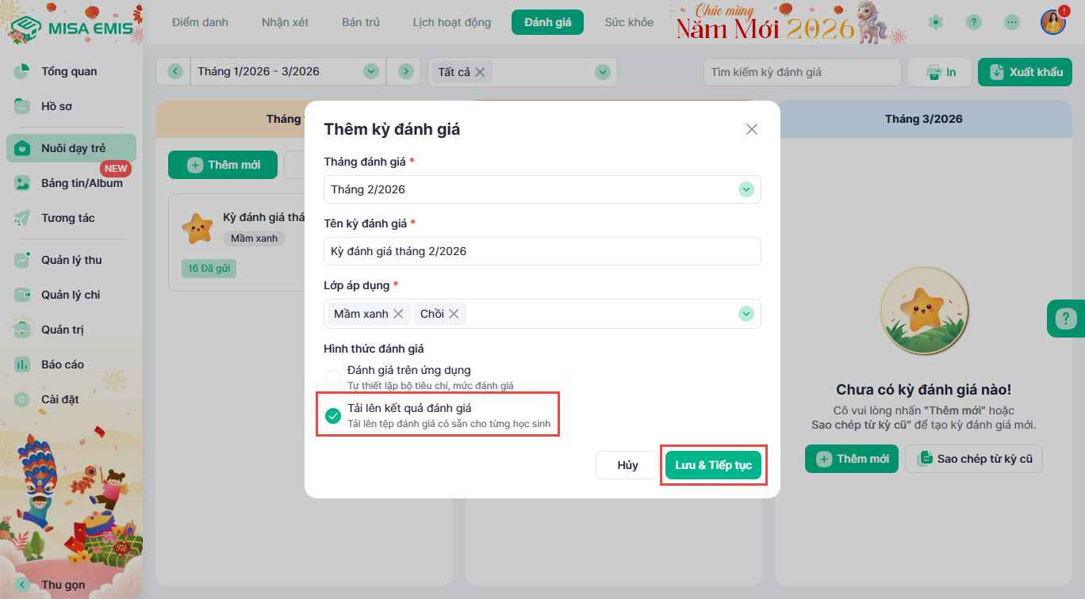Click the Lưu & Tiếp tục button
The width and height of the screenshot is (1085, 599).
pyautogui.click(x=713, y=465)
